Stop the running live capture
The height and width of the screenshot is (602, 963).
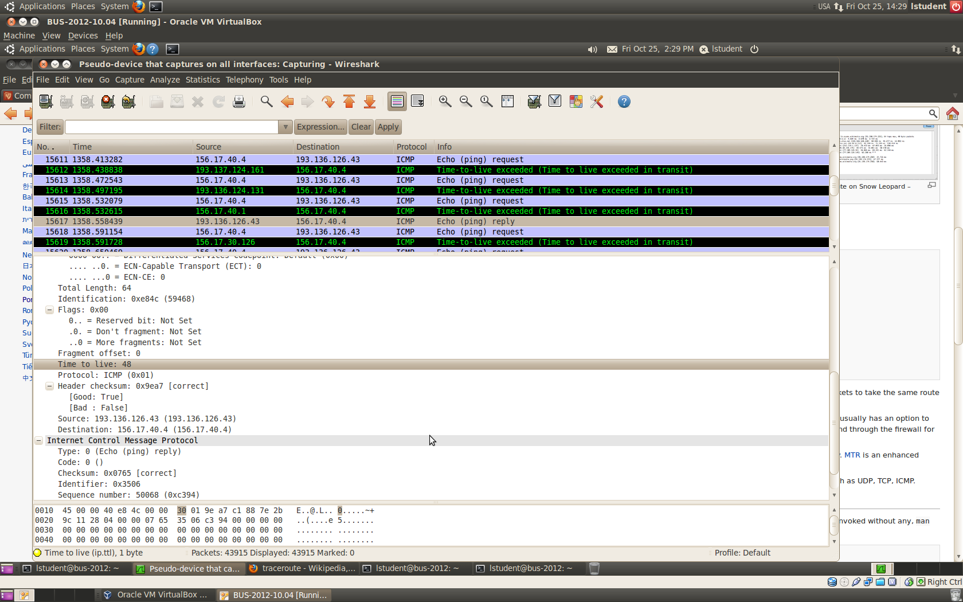(108, 102)
